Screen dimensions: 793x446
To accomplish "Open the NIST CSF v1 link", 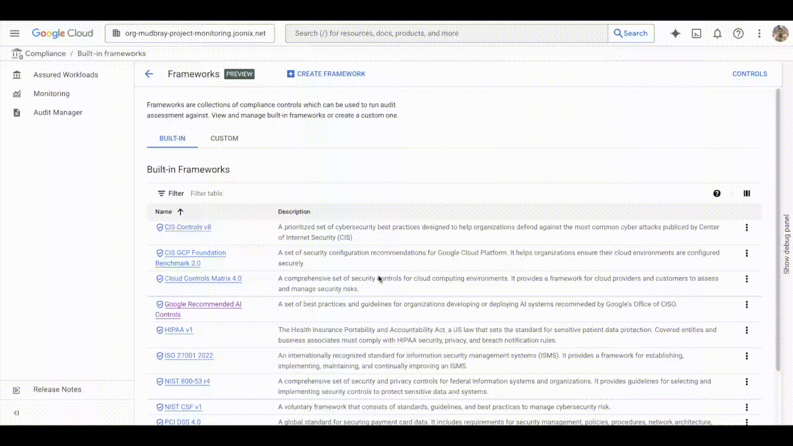I will [183, 408].
